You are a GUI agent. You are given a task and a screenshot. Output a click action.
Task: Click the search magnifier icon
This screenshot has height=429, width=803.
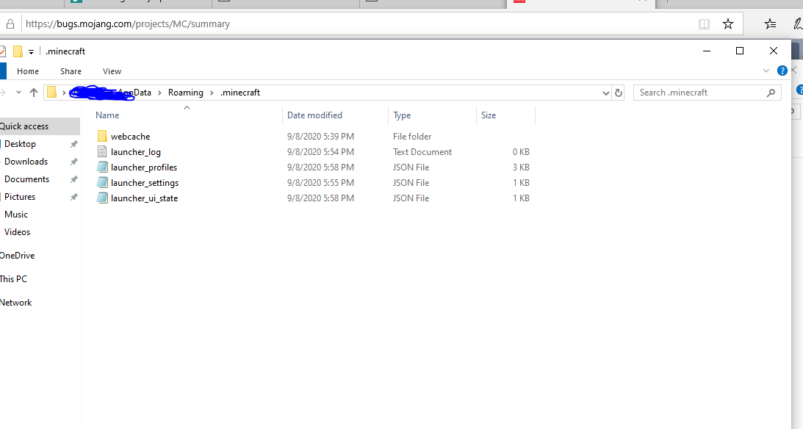(x=771, y=93)
